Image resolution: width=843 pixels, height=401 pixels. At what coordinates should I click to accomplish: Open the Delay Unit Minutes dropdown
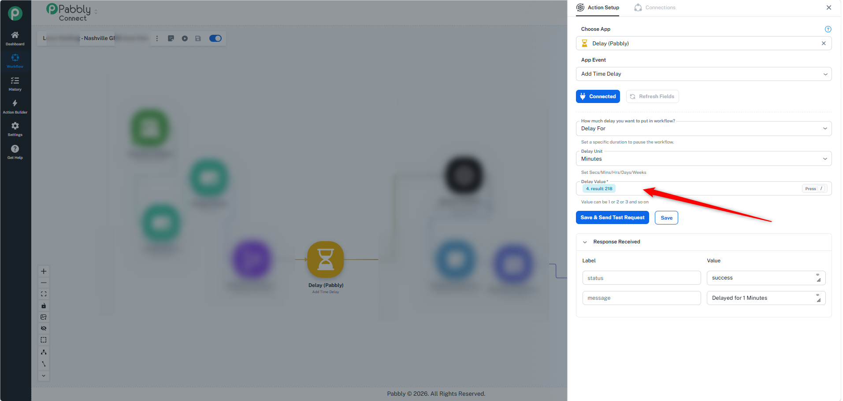click(704, 159)
